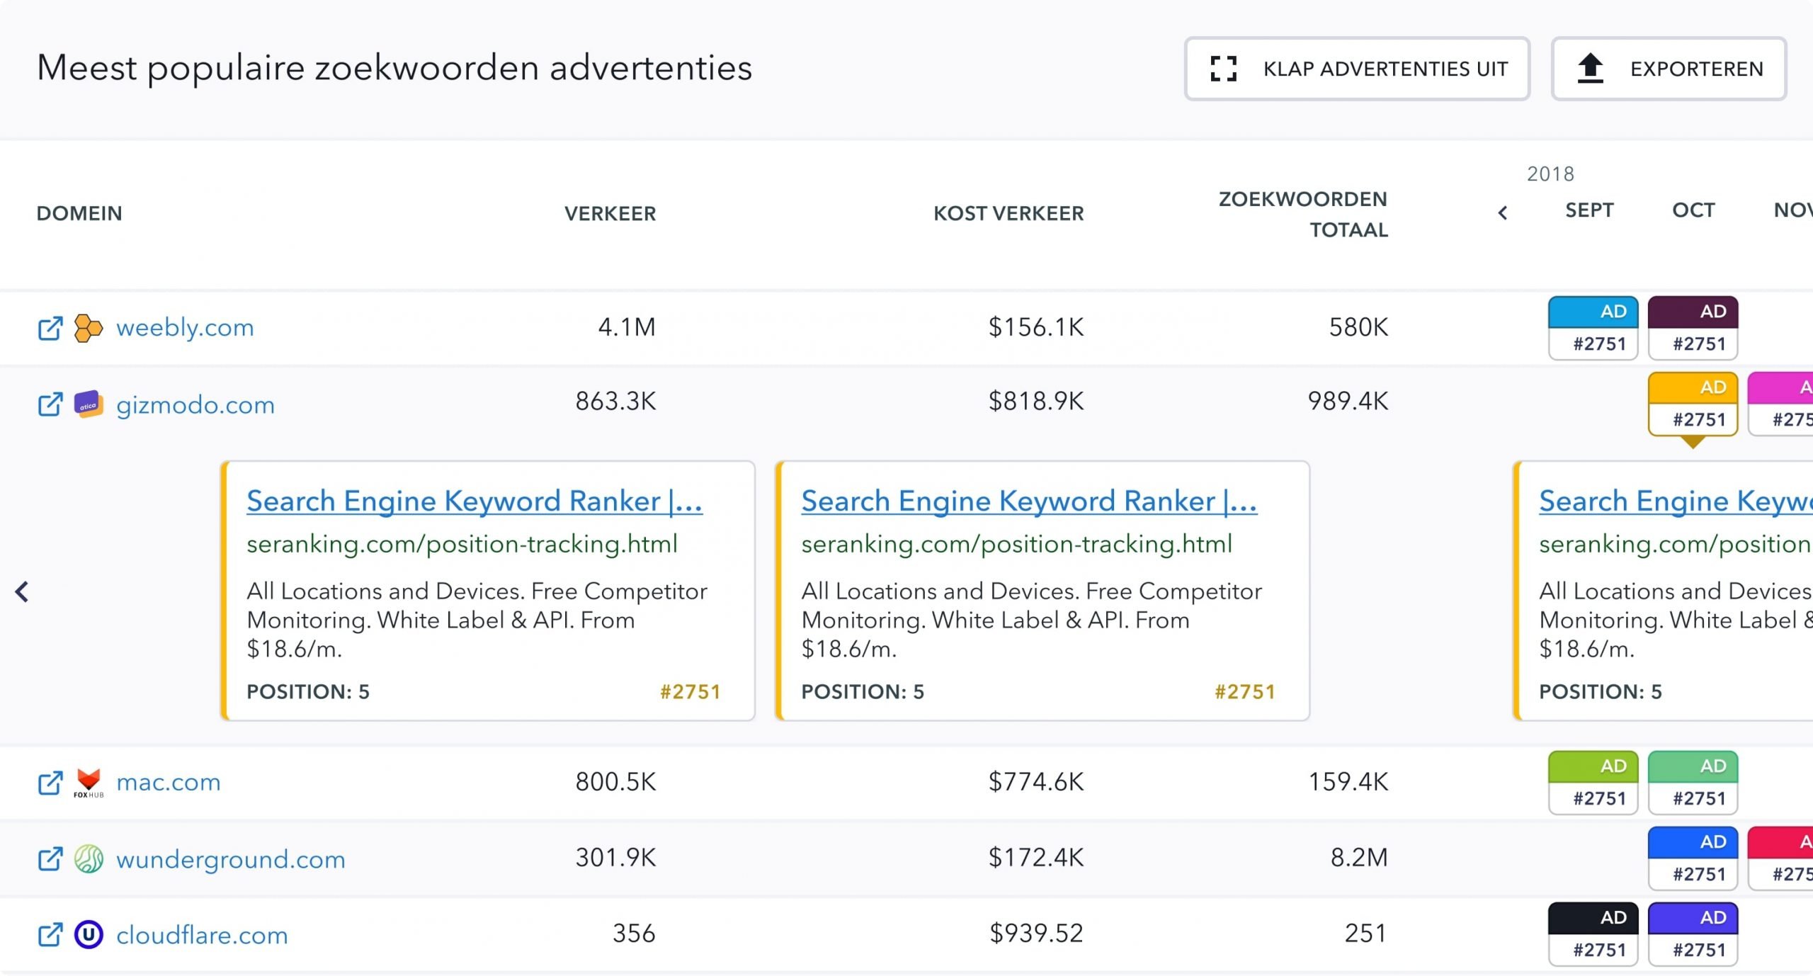The height and width of the screenshot is (976, 1813).
Task: Click the expand icon in Klap Advertenties Uit
Action: 1223,69
